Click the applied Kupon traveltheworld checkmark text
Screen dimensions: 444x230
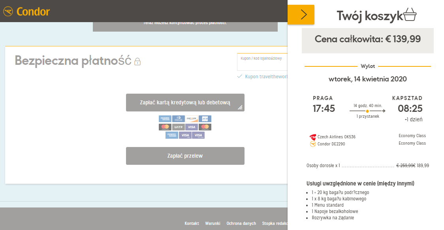263,77
